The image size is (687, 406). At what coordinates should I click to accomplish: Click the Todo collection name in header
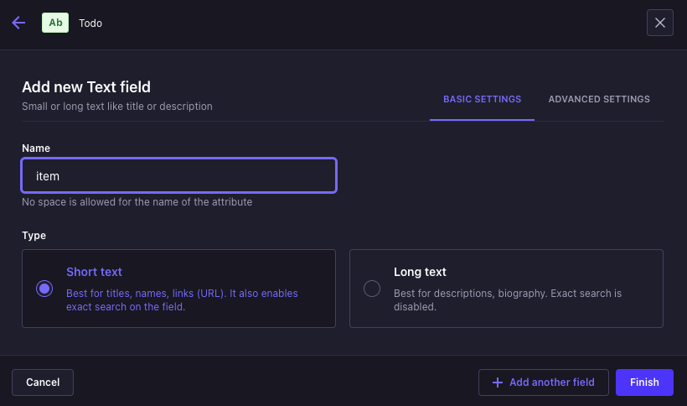90,23
